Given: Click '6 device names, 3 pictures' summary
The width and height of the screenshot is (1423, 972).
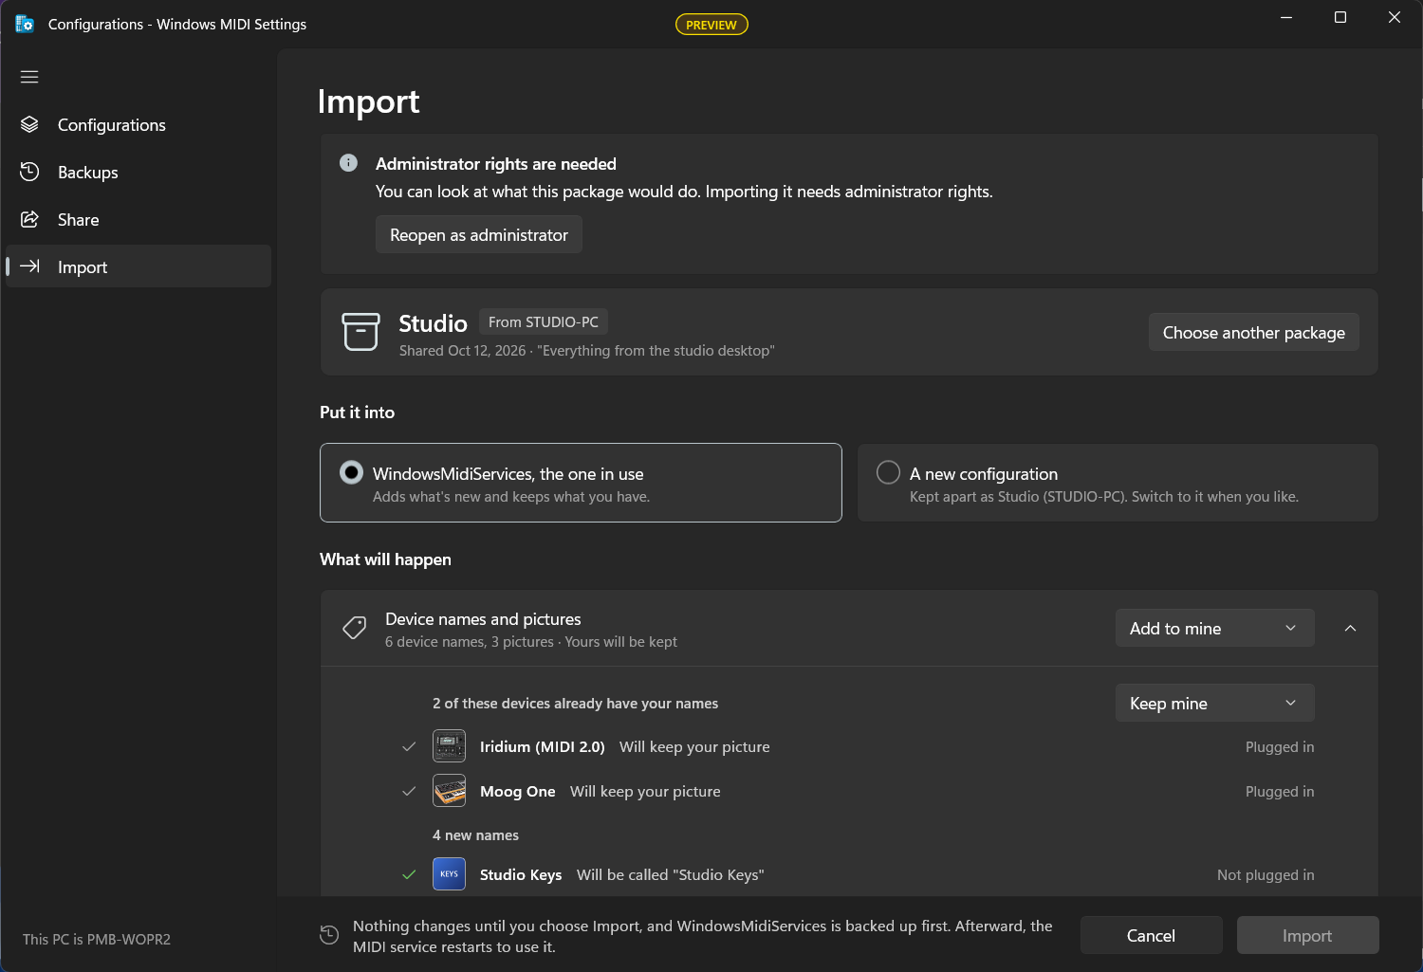Looking at the screenshot, I should pyautogui.click(x=470, y=641).
